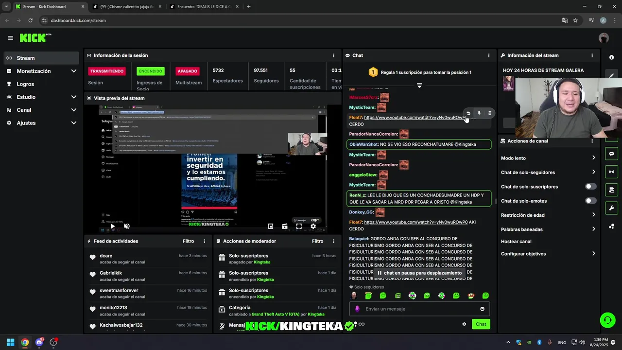Open Float7's YouTube link above AKI CERDO
Viewport: 622px width, 350px height.
point(415,222)
